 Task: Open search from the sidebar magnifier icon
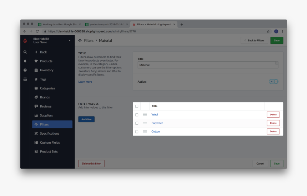tap(25, 52)
